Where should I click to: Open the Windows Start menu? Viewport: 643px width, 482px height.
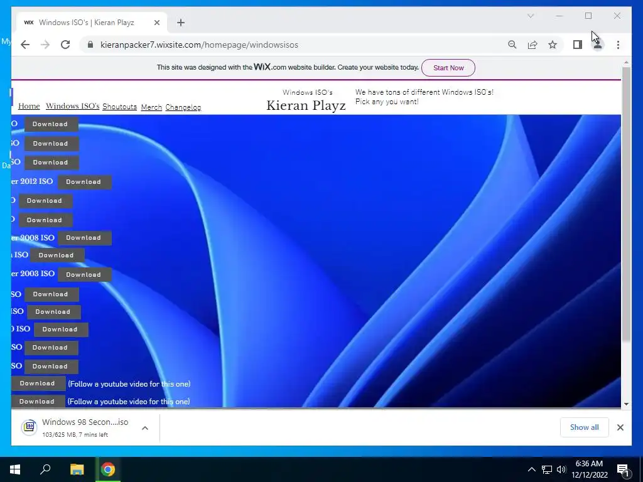click(x=15, y=469)
